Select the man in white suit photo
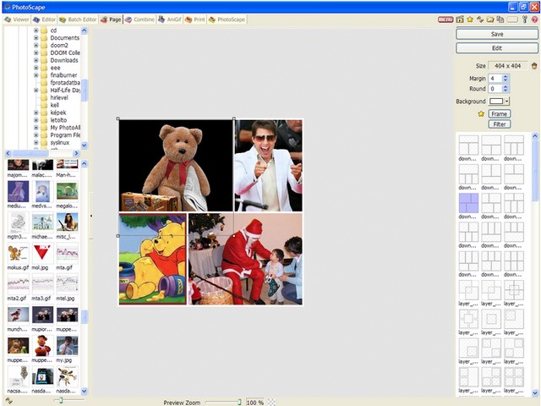This screenshot has height=406, width=541. coord(269,166)
